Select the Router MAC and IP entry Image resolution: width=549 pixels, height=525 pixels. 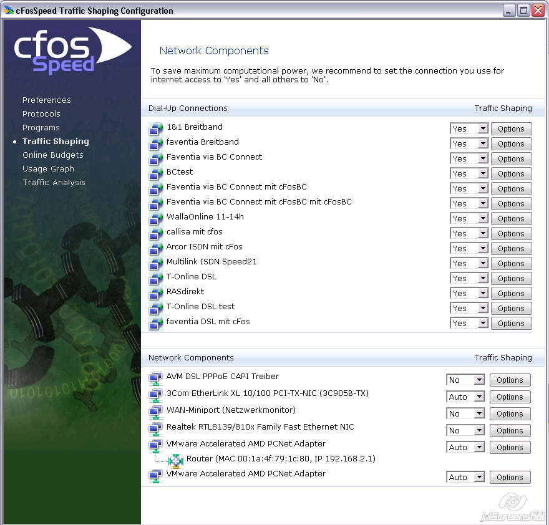[281, 458]
